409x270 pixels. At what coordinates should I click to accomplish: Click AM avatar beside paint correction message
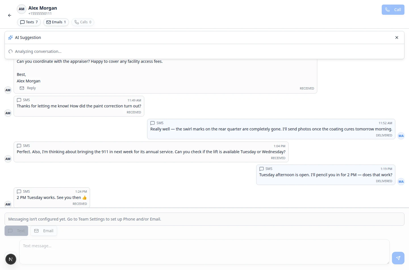click(x=8, y=113)
